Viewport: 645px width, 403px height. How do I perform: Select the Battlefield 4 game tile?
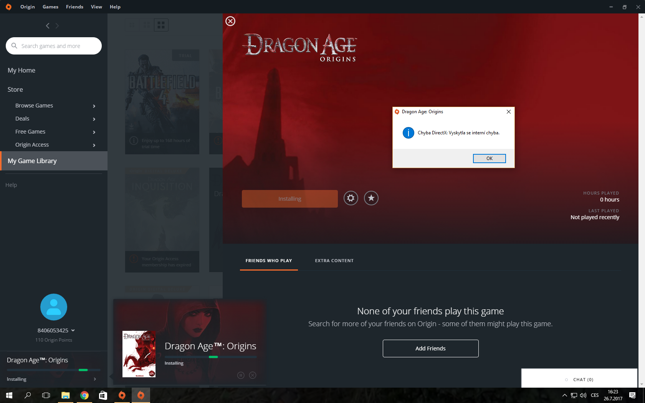162,102
